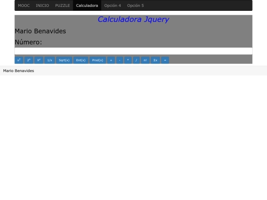The height and width of the screenshot is (200, 267).
Task: Click the Prod(x) button
Action: (x=97, y=60)
